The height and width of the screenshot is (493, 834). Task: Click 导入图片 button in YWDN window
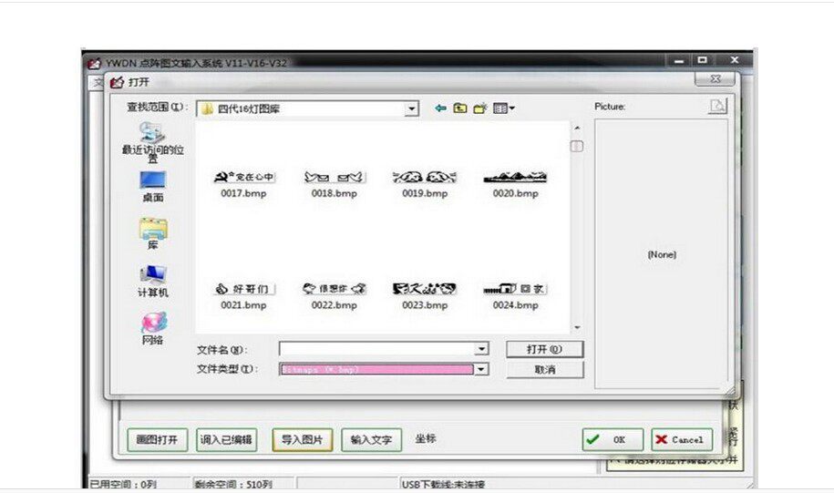click(x=302, y=440)
